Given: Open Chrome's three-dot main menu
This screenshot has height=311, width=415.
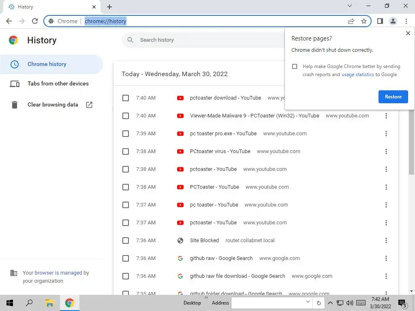Looking at the screenshot, I should coord(406,21).
